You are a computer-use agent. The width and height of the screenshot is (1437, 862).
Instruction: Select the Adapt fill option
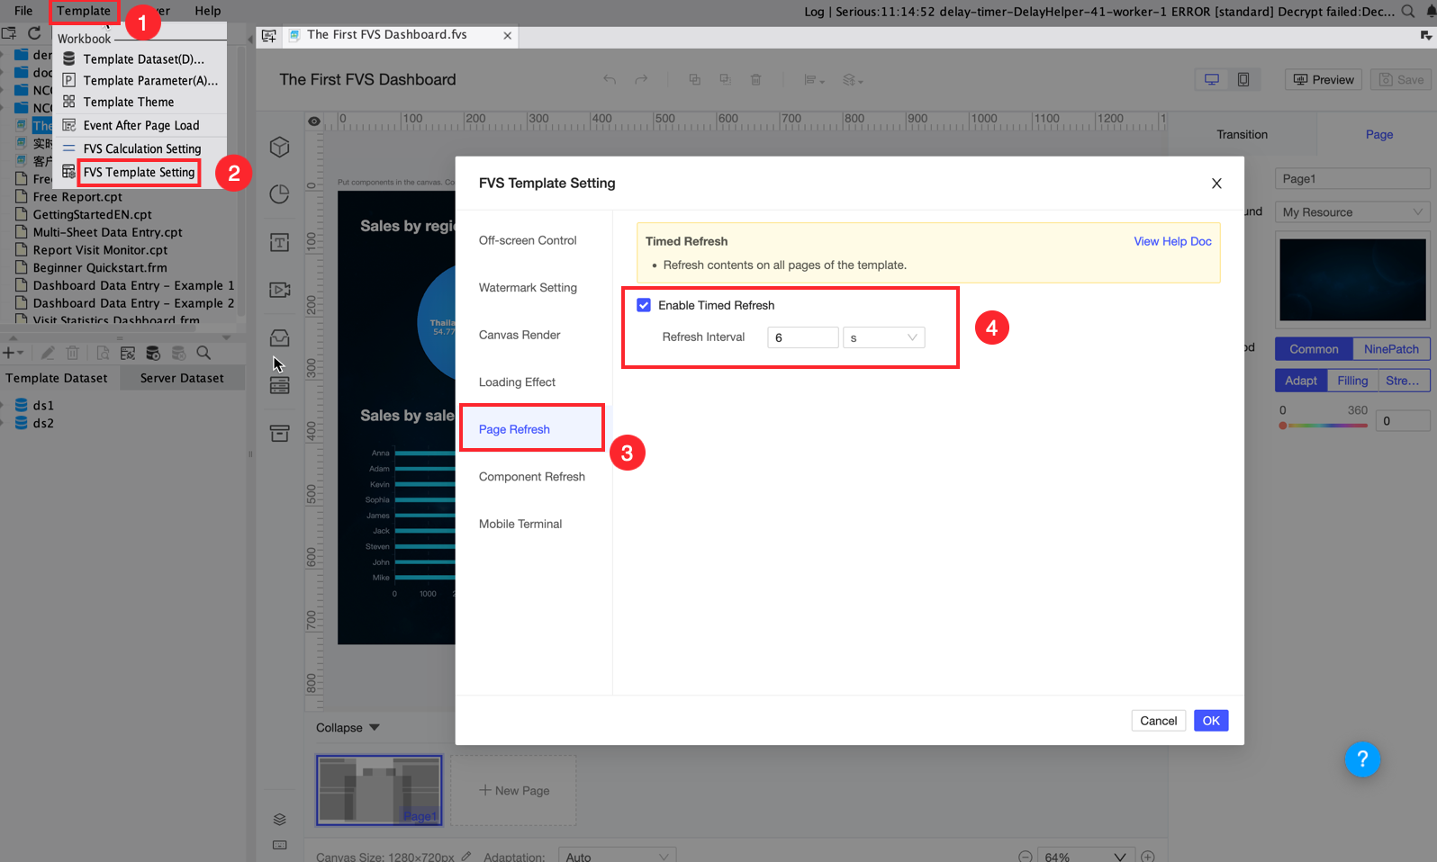(x=1301, y=381)
